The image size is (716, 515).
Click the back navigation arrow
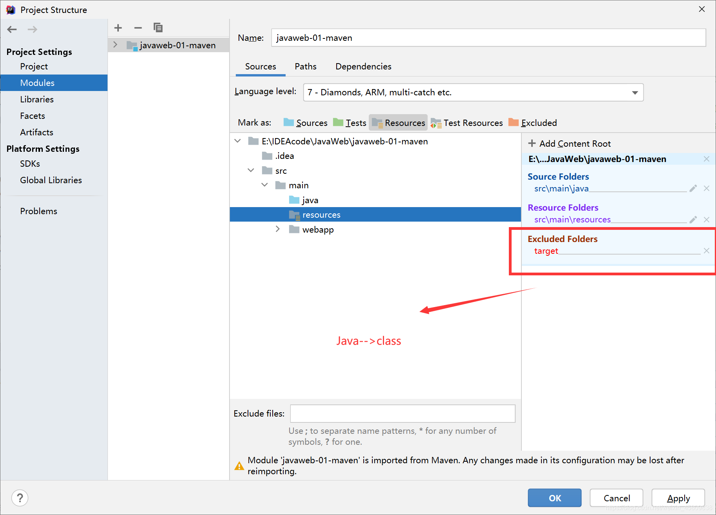[12, 29]
